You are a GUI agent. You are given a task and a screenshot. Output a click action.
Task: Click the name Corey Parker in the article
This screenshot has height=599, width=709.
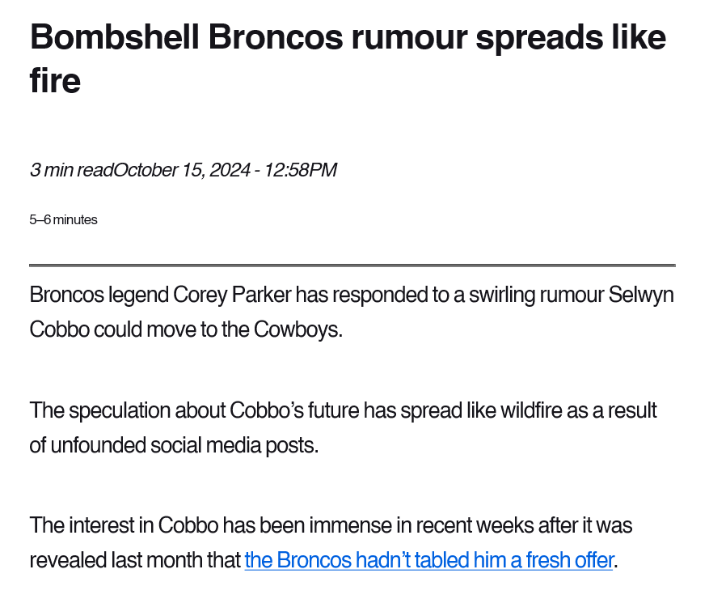tap(232, 295)
